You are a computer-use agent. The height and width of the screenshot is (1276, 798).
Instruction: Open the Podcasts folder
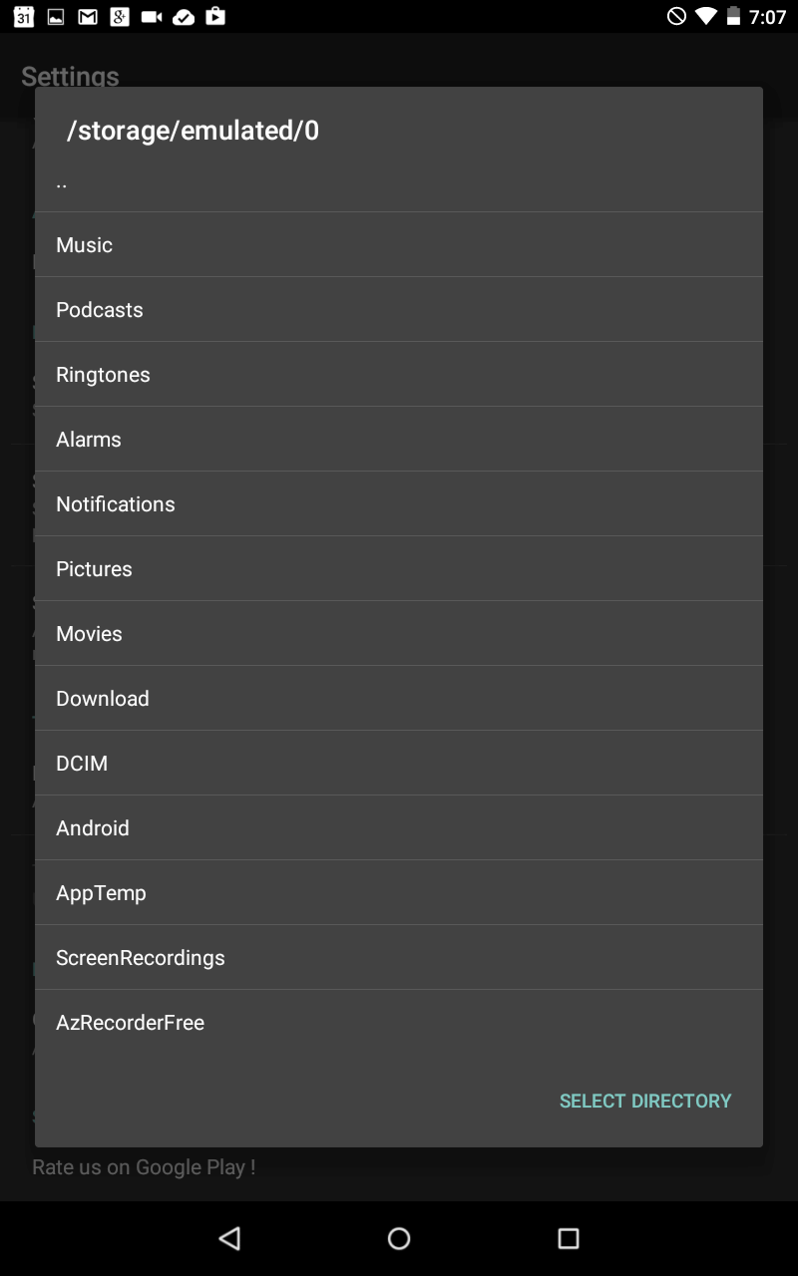click(x=399, y=309)
